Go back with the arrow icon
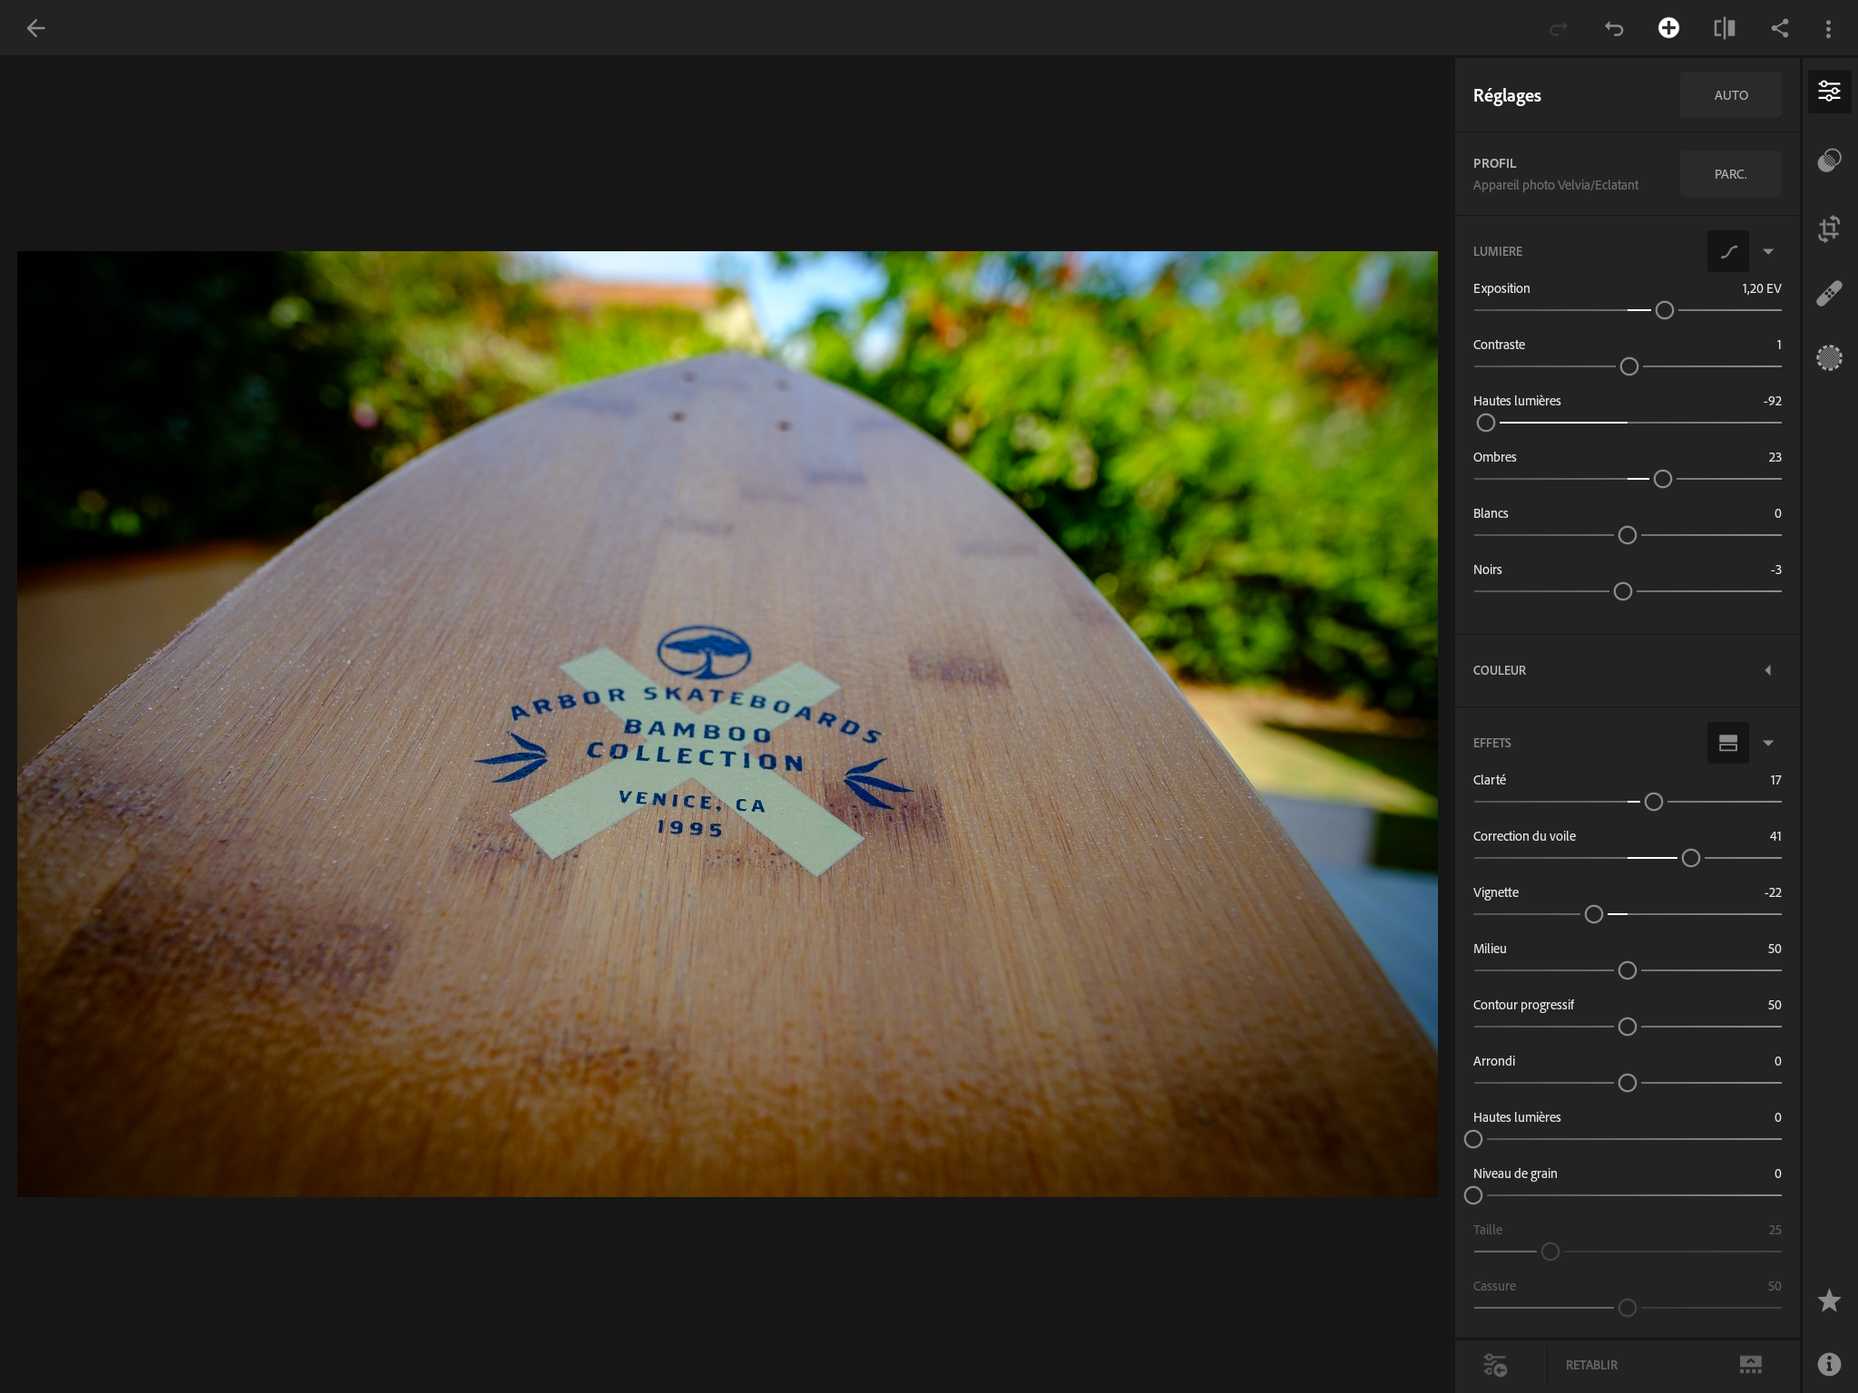This screenshot has height=1393, width=1858. click(x=35, y=28)
